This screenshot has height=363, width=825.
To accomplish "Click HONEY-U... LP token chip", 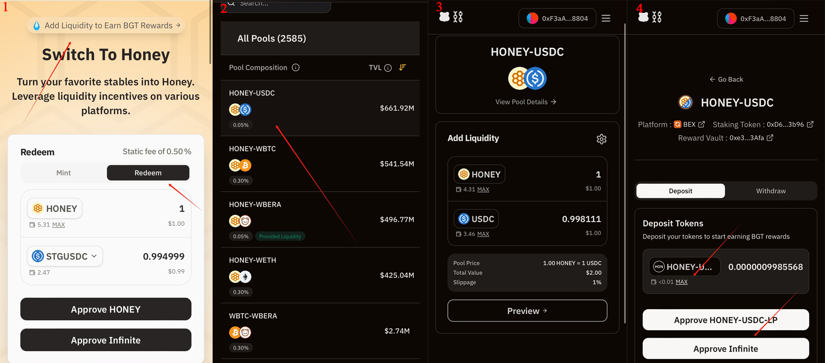I will pyautogui.click(x=684, y=267).
